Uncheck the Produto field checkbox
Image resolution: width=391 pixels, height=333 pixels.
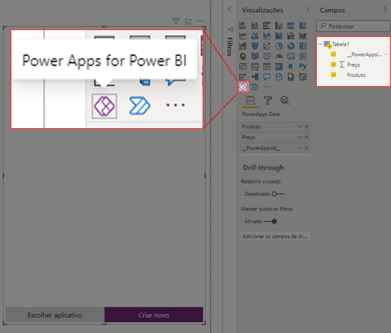pyautogui.click(x=334, y=75)
